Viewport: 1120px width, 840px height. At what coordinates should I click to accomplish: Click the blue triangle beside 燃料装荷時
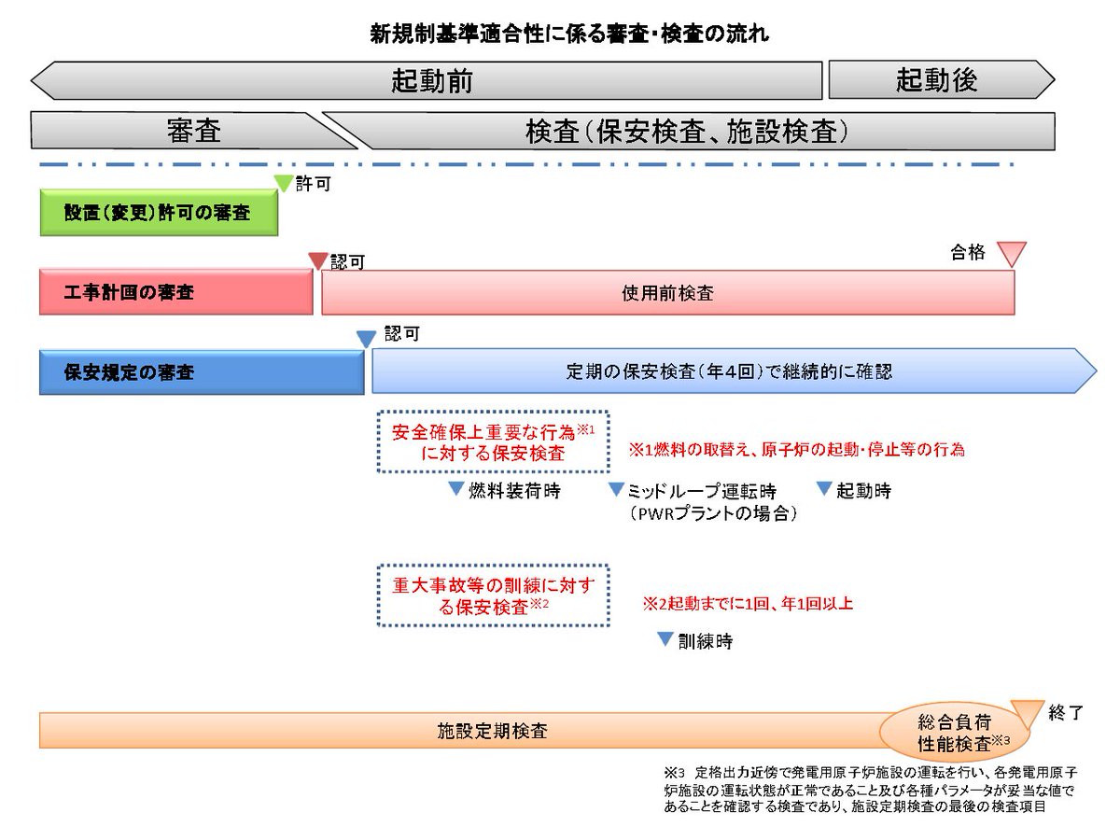455,489
